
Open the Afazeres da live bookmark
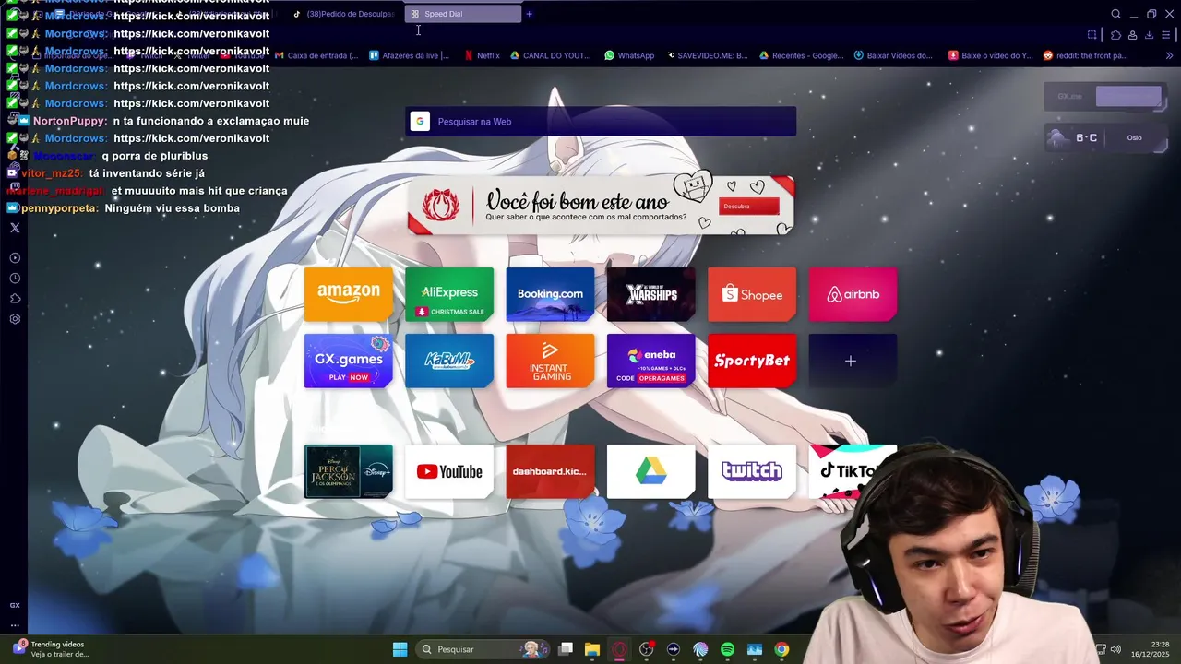[x=410, y=55]
